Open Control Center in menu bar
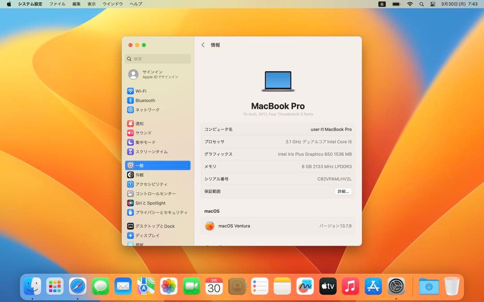Viewport: 484px width, 302px height. pos(433,4)
